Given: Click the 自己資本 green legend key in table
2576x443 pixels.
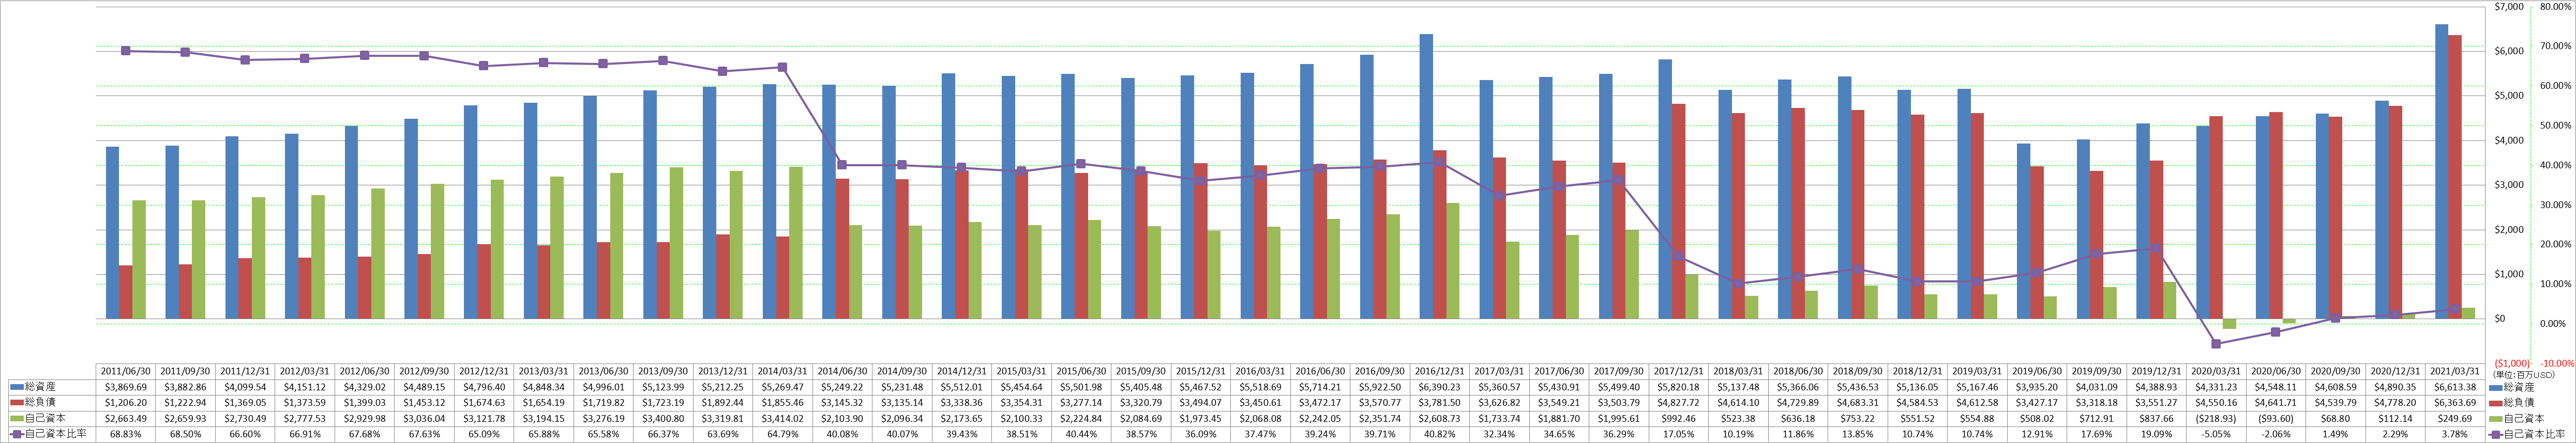Looking at the screenshot, I should click(x=16, y=419).
